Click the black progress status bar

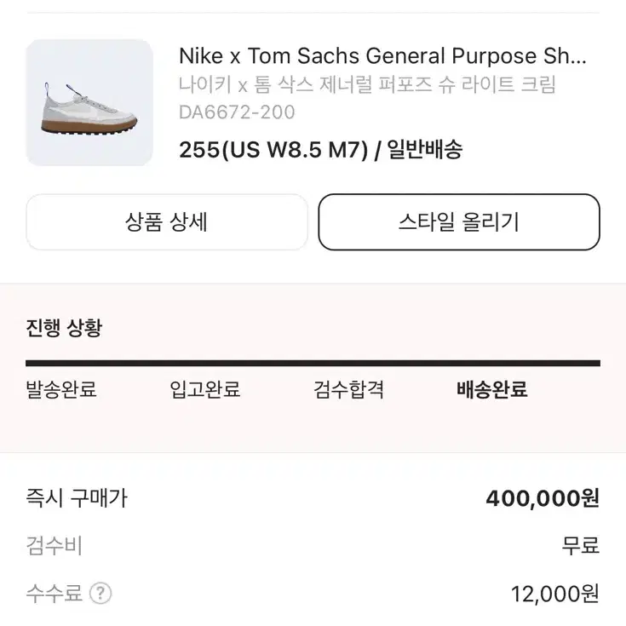(313, 363)
